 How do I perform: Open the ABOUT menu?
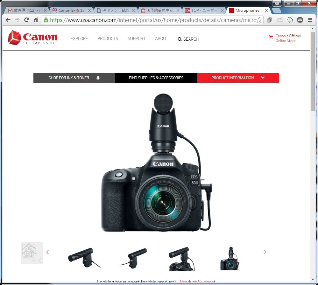click(162, 38)
